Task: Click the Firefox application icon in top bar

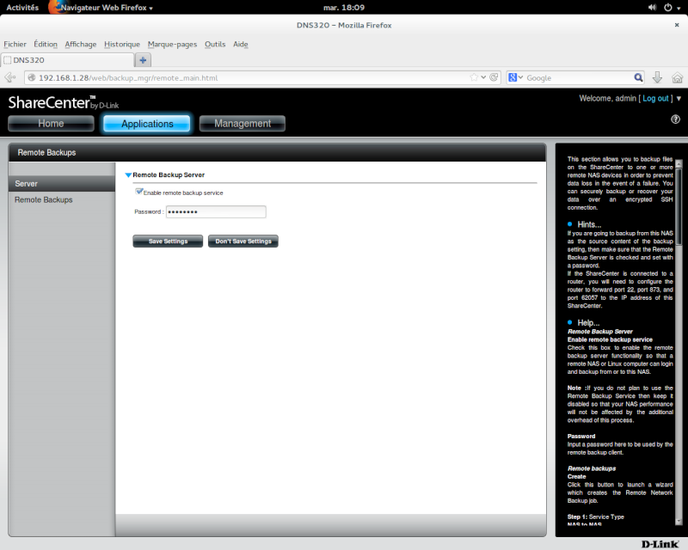Action: coord(55,7)
